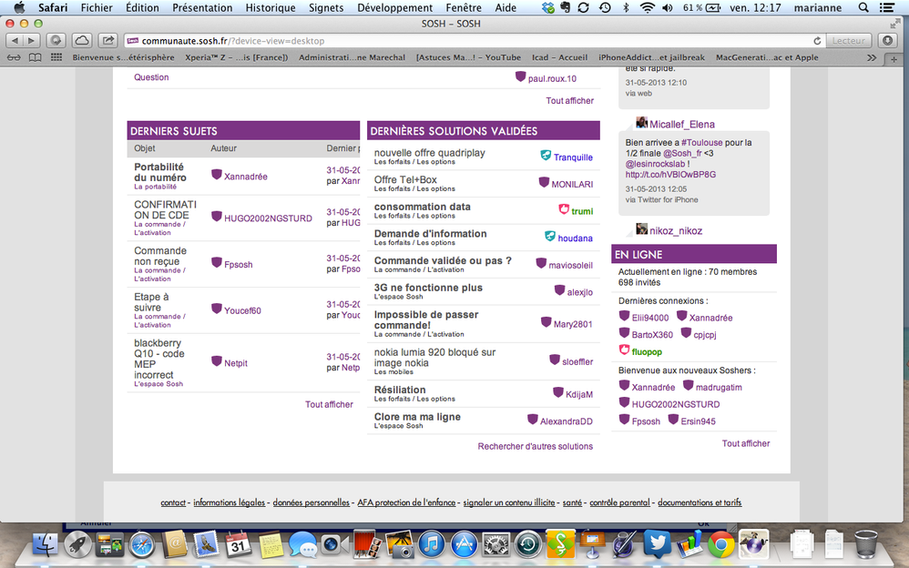Screen dimensions: 909x568
Task: Go back with the Safari back arrow
Action: tap(15, 41)
